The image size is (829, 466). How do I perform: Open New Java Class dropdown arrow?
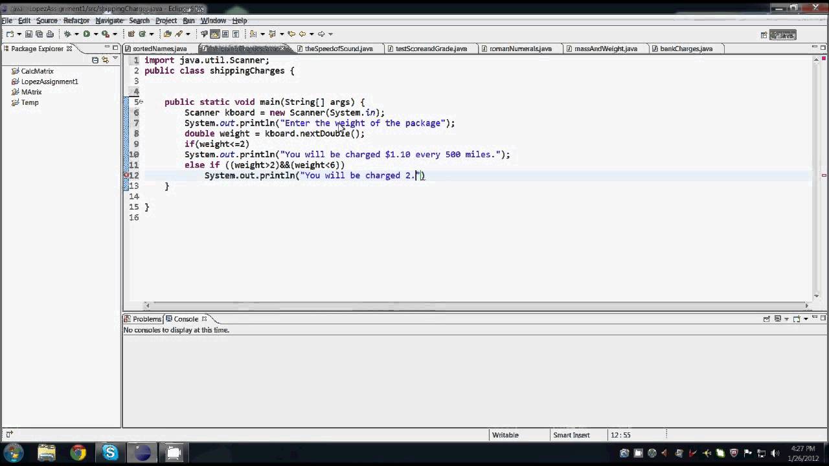click(x=151, y=34)
